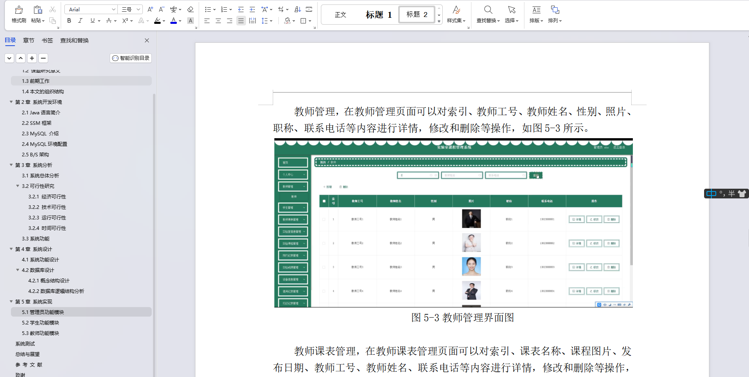Align text left
The width and height of the screenshot is (749, 377).
coord(207,21)
